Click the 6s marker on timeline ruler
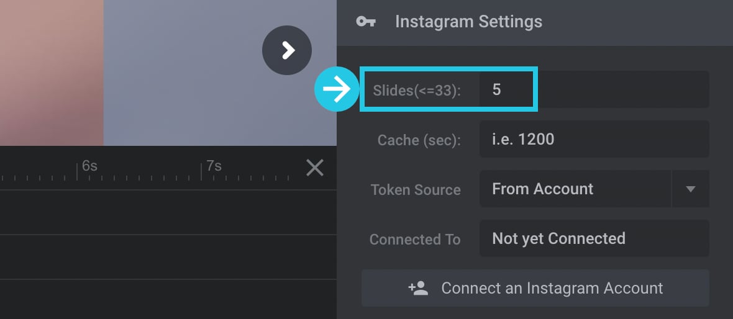This screenshot has width=733, height=319. coord(89,166)
